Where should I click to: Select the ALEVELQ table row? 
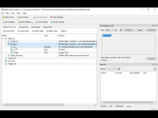pos(49,41)
